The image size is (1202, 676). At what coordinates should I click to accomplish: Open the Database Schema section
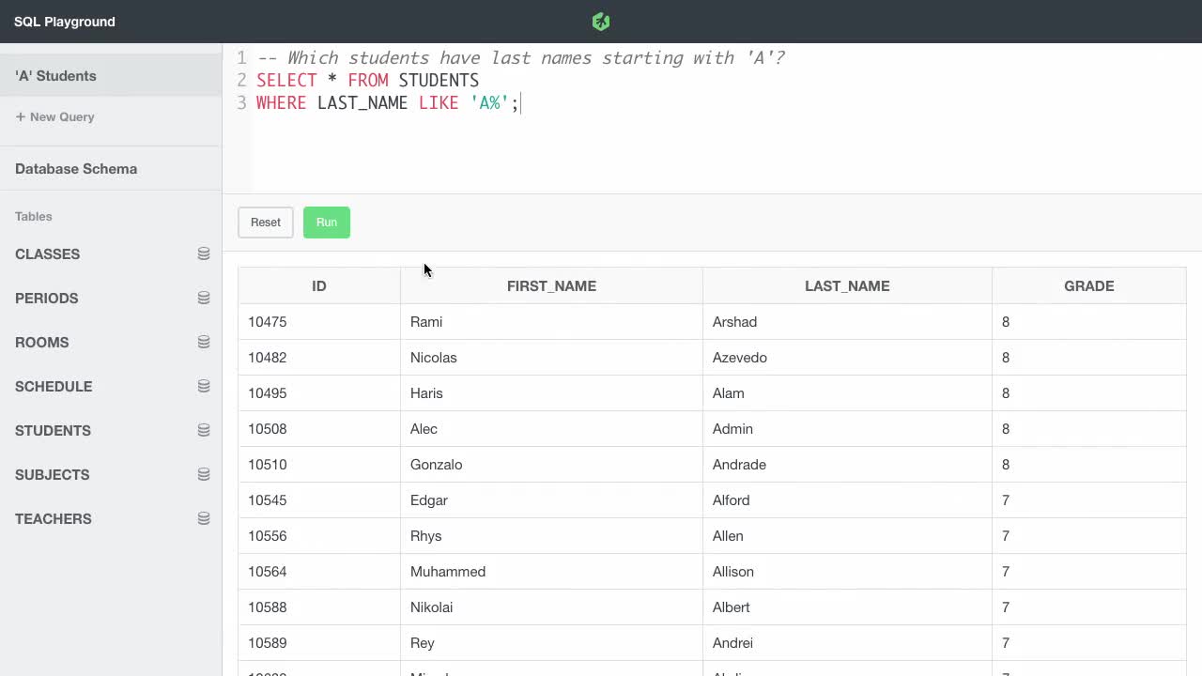(76, 168)
